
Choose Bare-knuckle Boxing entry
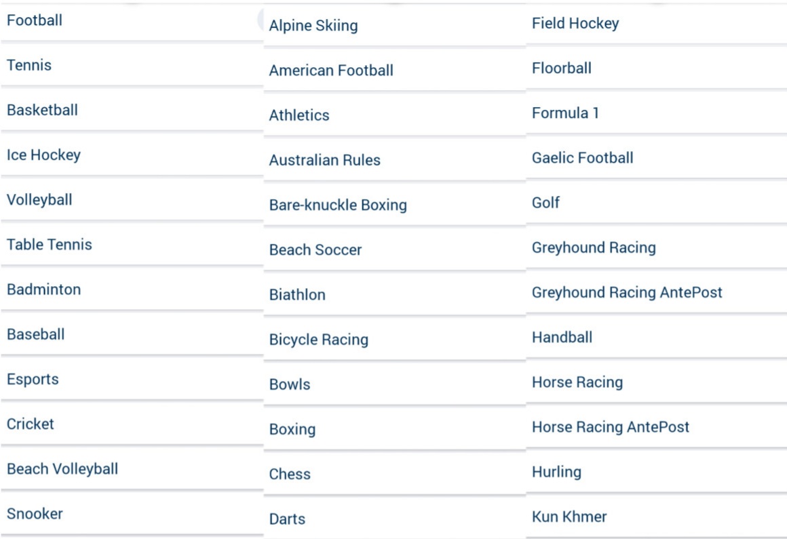click(338, 205)
